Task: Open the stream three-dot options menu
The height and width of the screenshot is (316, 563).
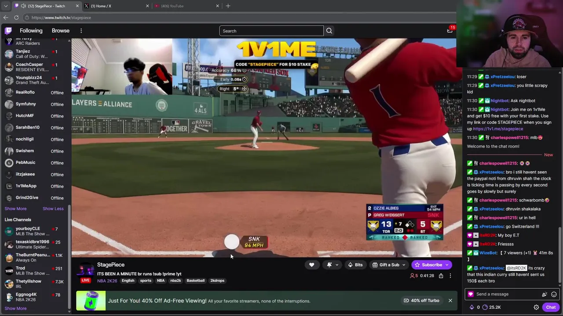Action: click(450, 276)
